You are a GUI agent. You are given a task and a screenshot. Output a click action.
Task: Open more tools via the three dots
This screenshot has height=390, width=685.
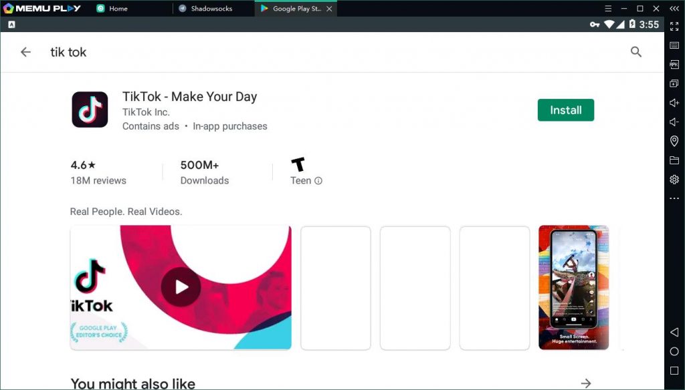pos(674,198)
